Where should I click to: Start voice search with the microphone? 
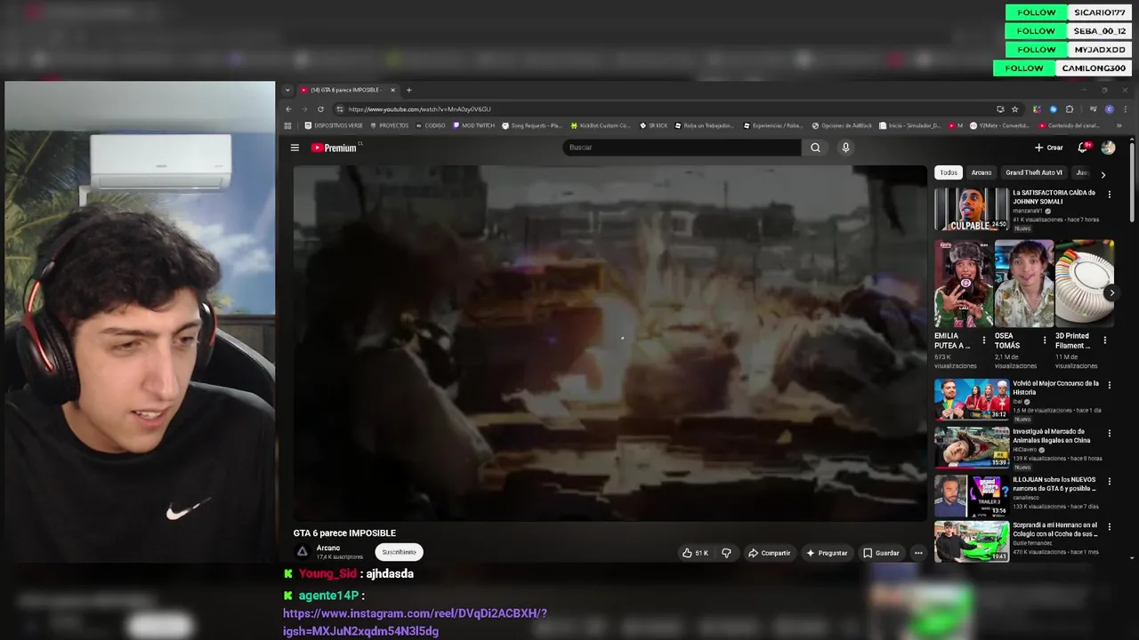[x=845, y=148]
